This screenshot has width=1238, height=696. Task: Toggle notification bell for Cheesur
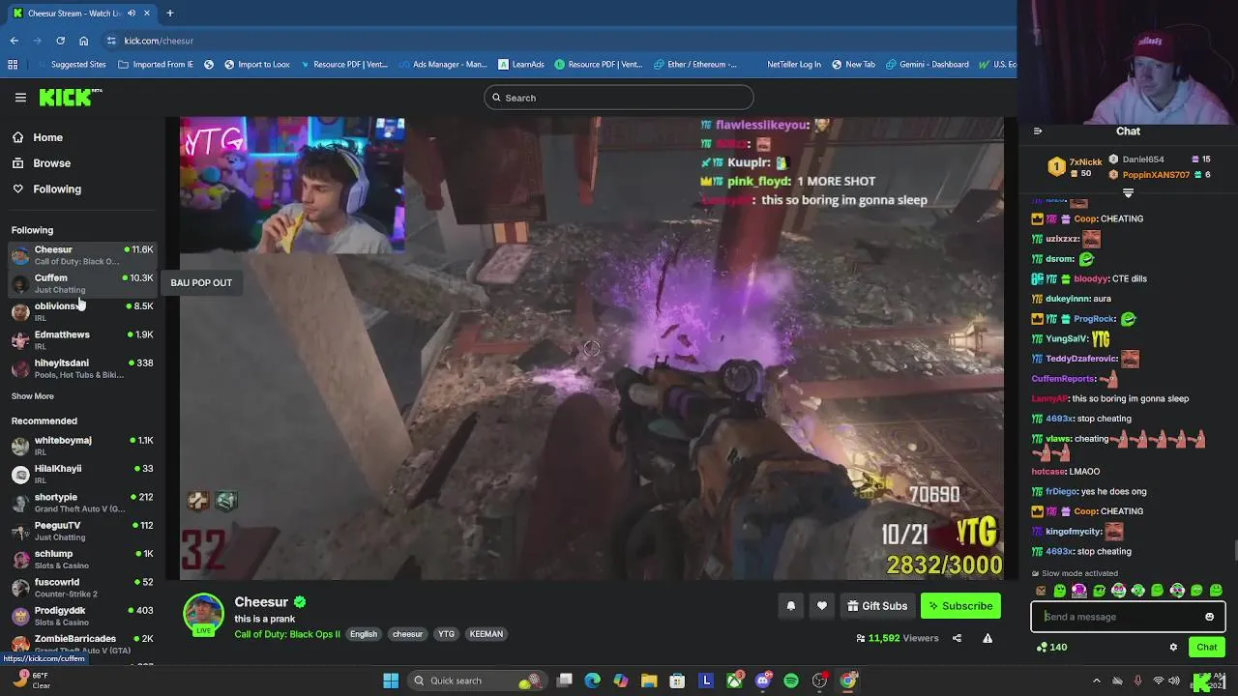790,606
